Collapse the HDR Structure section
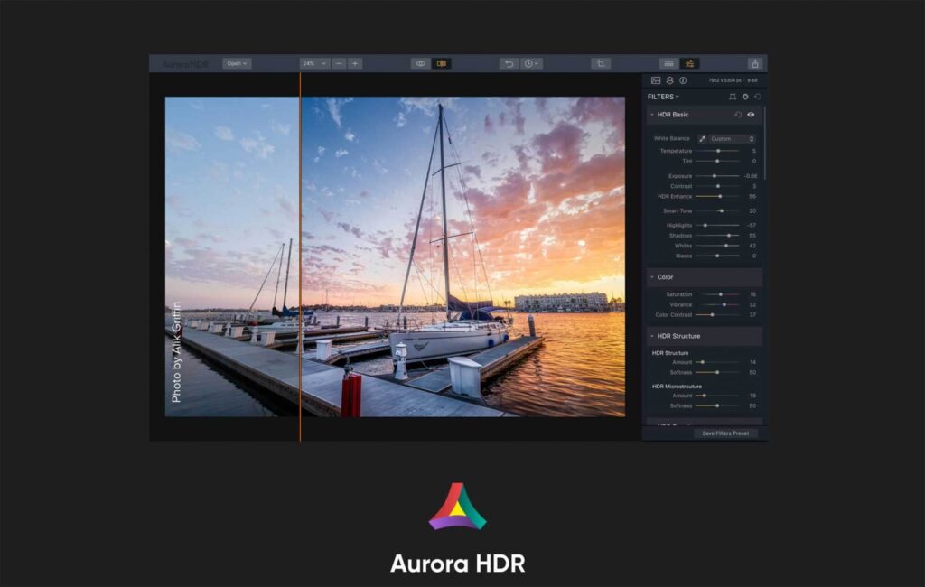The height and width of the screenshot is (587, 925). pyautogui.click(x=652, y=336)
